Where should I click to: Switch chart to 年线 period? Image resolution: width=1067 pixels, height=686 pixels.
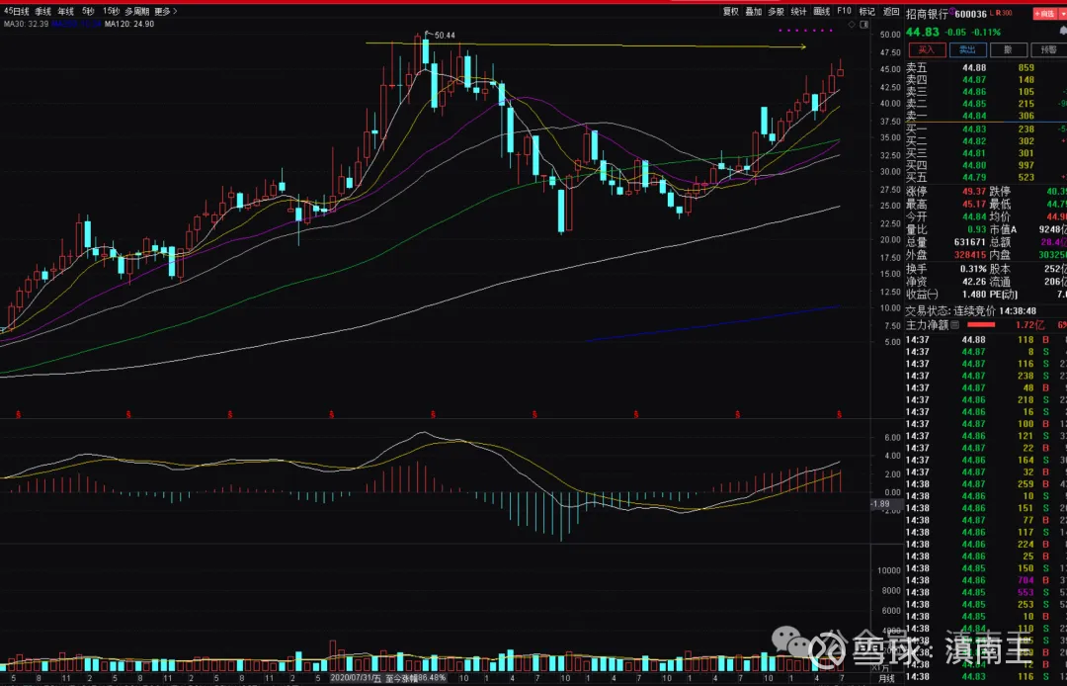coord(65,12)
